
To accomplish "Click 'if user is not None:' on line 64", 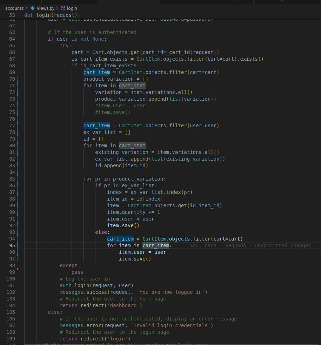I will click(77, 39).
